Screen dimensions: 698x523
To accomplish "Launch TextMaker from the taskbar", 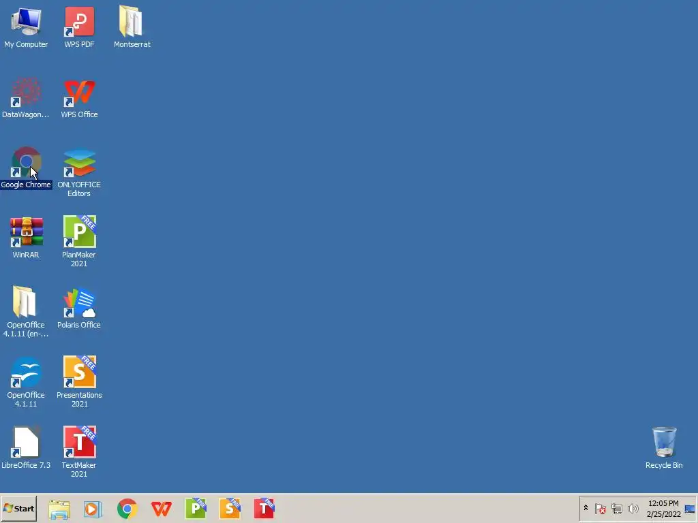I will click(264, 509).
